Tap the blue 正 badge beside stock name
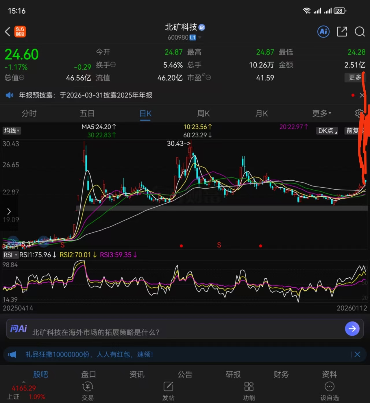The width and height of the screenshot is (370, 403). (202, 27)
